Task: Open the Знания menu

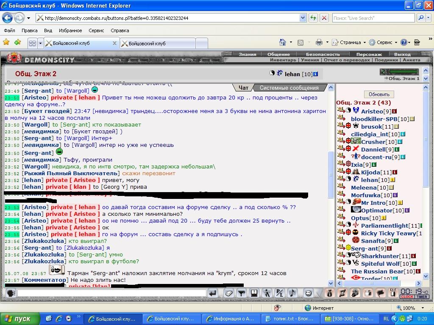Action: 248,54
